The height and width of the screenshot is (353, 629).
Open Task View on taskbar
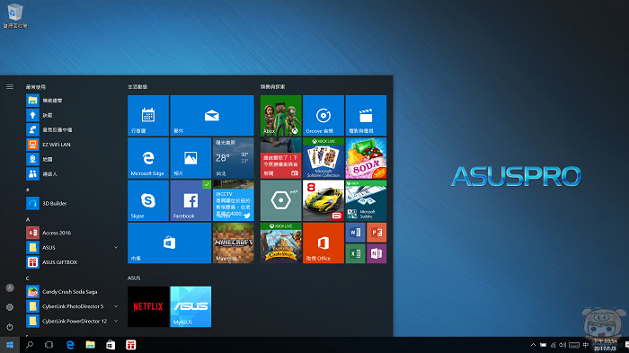(x=49, y=345)
